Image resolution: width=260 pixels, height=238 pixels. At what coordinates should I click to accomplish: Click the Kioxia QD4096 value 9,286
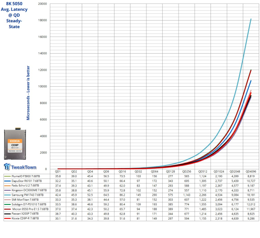(251, 219)
